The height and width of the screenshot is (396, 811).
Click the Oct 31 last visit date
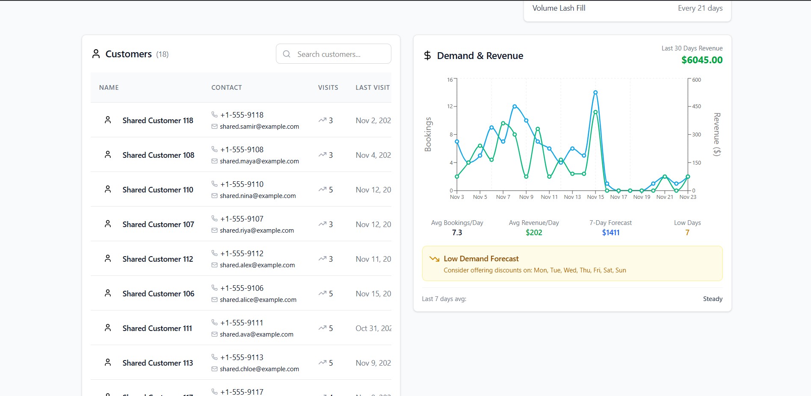point(373,328)
